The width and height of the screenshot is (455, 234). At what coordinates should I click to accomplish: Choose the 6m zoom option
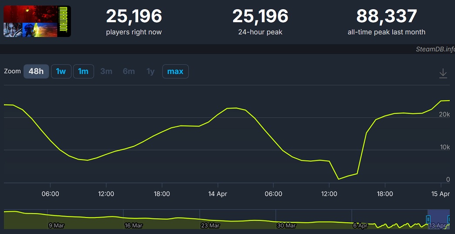[129, 71]
